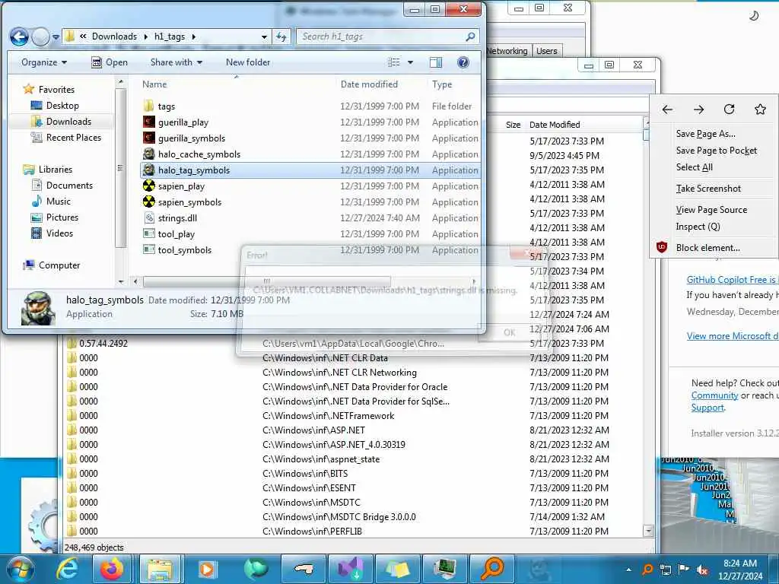The image size is (779, 584).
Task: Open Visual Studio Installer from taskbar
Action: coord(351,569)
